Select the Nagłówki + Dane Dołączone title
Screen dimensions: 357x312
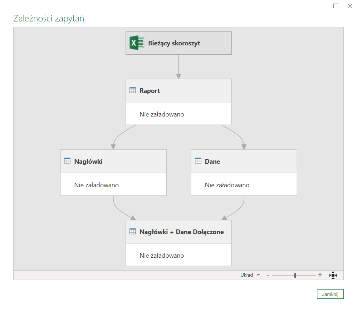(x=181, y=232)
